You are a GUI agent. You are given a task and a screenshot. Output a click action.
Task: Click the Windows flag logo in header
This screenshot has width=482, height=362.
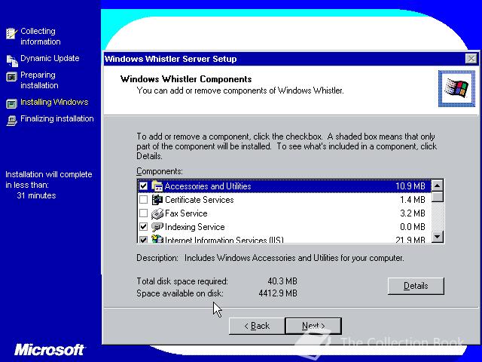pos(456,89)
